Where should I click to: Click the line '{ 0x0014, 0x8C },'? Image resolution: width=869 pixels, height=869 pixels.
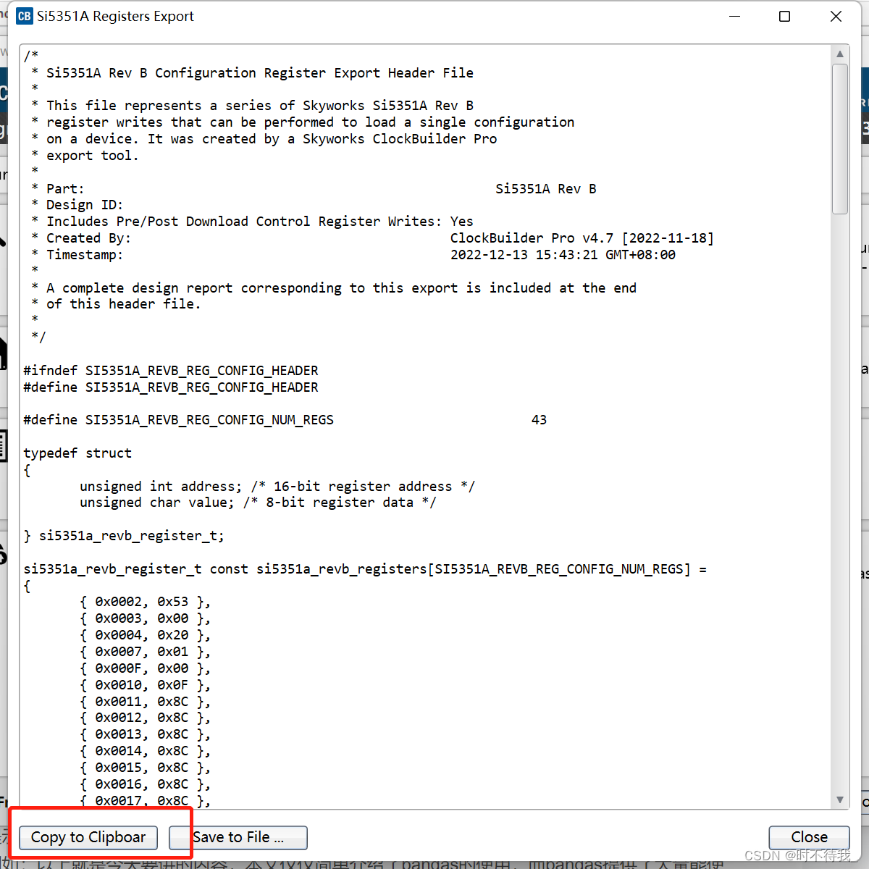[x=145, y=751]
